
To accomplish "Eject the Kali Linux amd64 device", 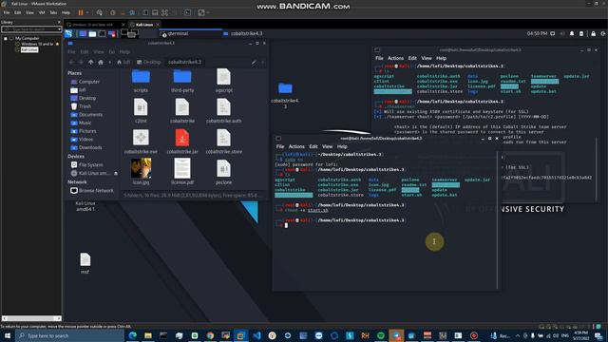I will [x=116, y=173].
